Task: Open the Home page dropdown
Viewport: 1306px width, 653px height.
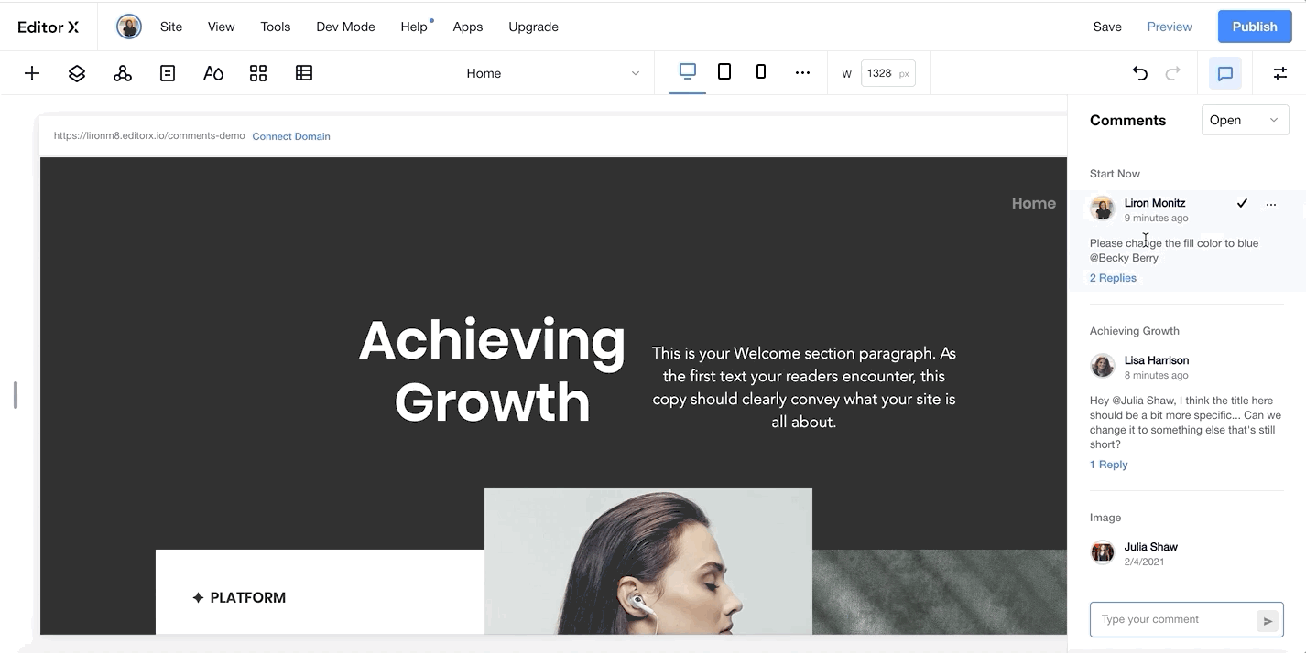Action: [x=553, y=73]
